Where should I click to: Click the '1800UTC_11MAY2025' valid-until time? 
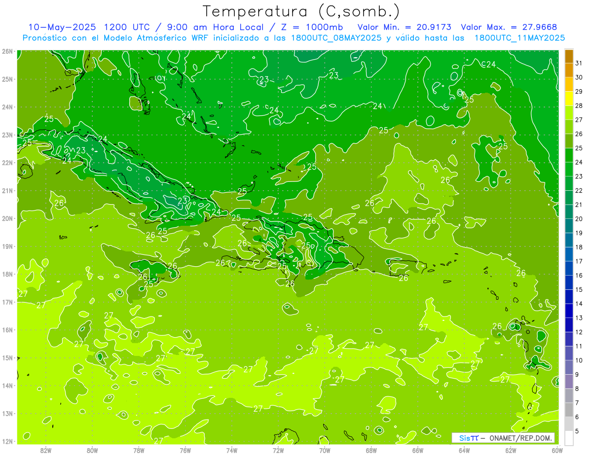point(519,38)
